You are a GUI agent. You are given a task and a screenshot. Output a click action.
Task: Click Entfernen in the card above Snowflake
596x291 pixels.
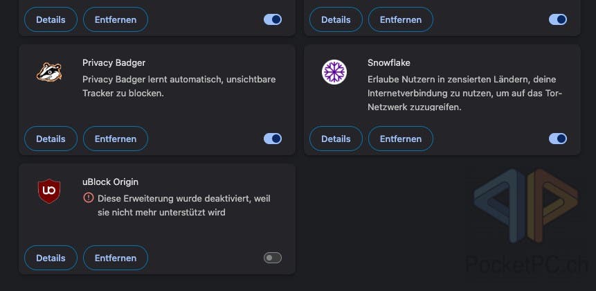tap(401, 19)
